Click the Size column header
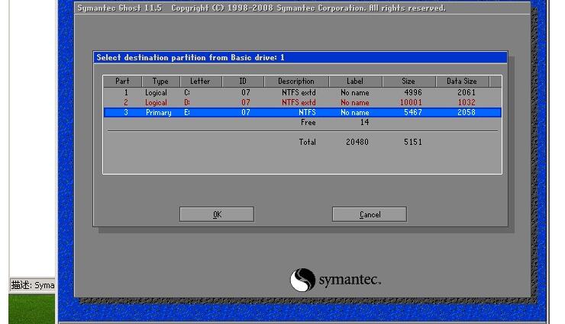The image size is (565, 324). (408, 82)
